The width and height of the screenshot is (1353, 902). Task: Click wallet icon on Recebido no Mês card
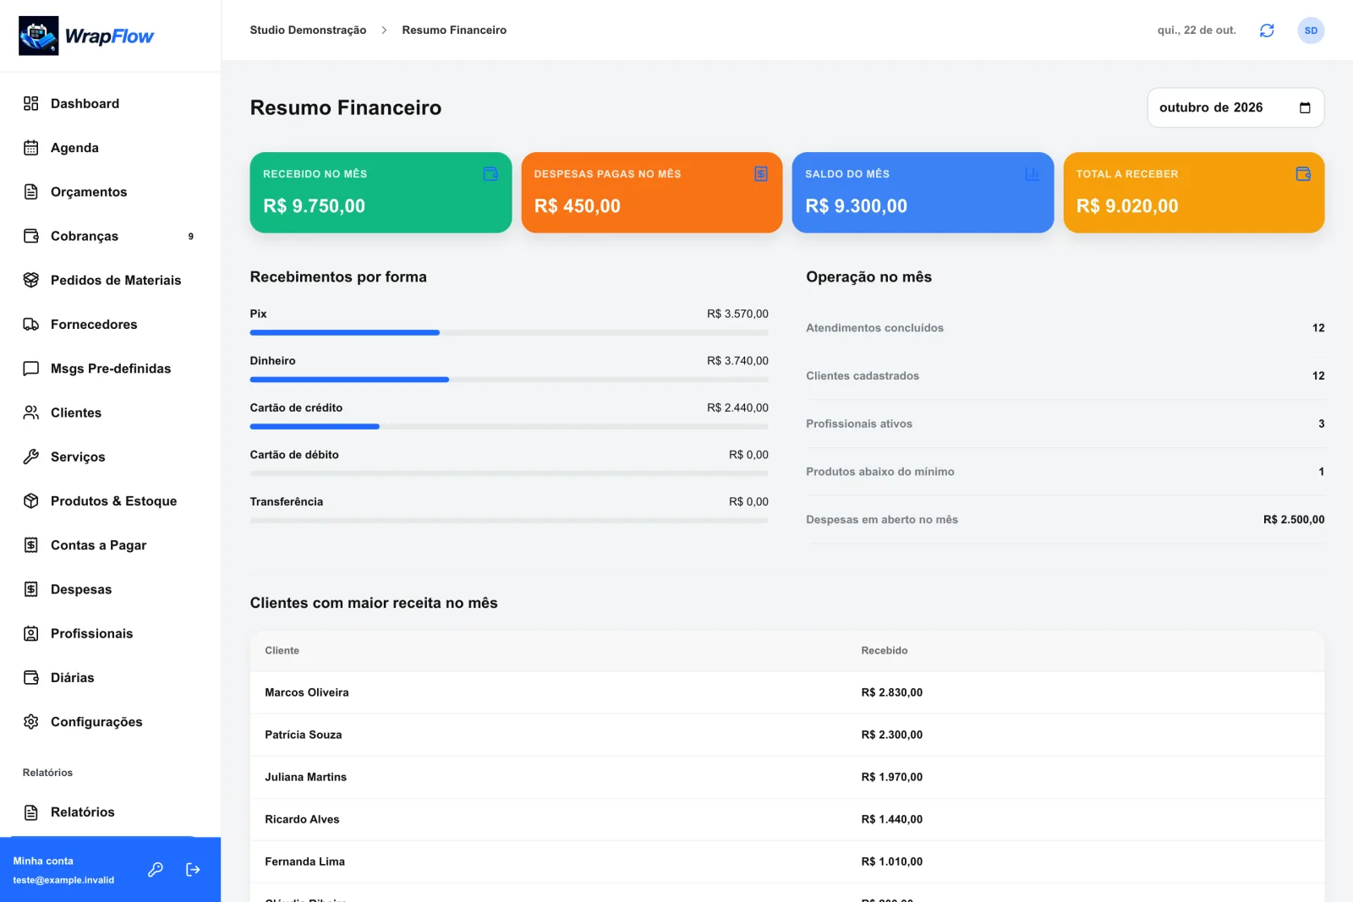(490, 173)
